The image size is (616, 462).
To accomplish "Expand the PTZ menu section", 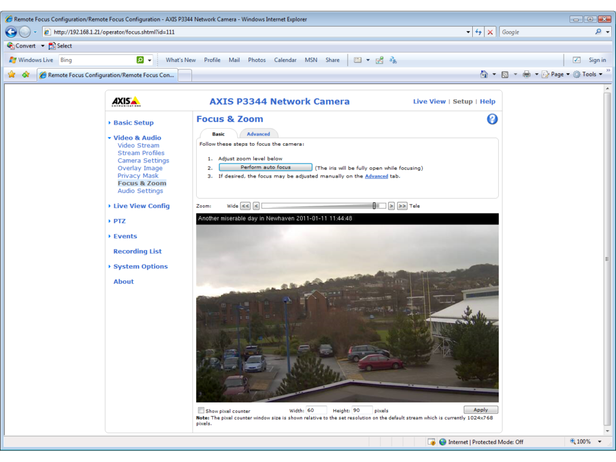I will (119, 221).
